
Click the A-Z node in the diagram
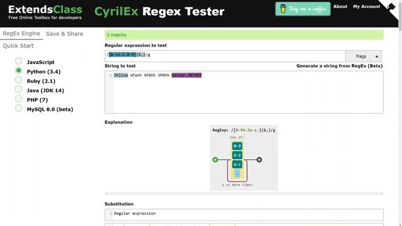237,155
